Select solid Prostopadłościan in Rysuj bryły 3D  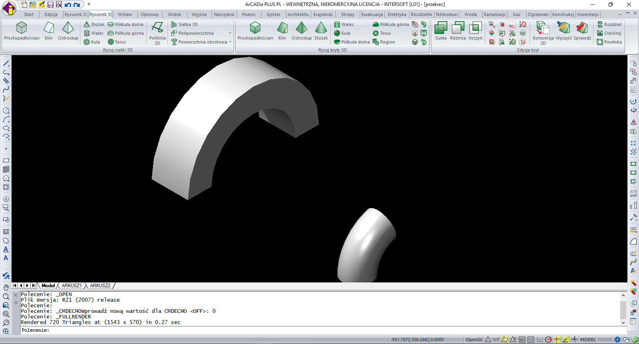(x=255, y=31)
